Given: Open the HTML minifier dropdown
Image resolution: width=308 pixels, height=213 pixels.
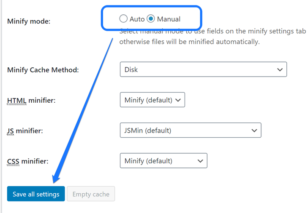Looking at the screenshot, I should 153,100.
